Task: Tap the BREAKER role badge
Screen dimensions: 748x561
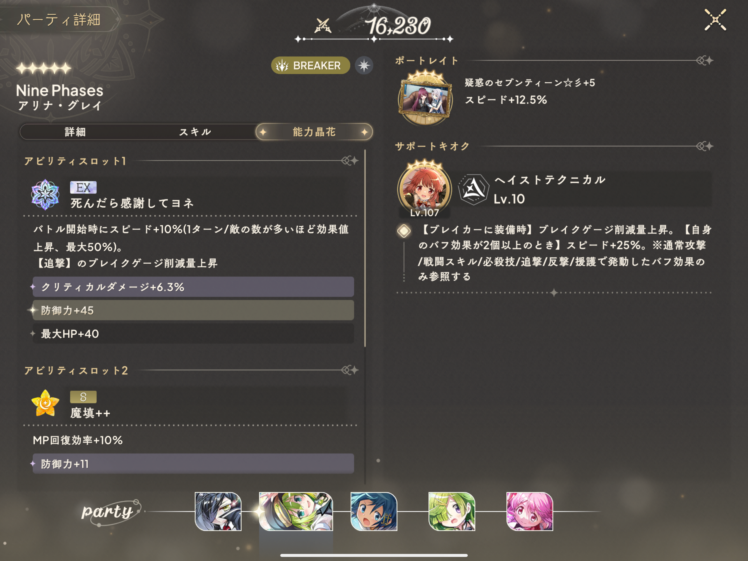Action: click(310, 65)
